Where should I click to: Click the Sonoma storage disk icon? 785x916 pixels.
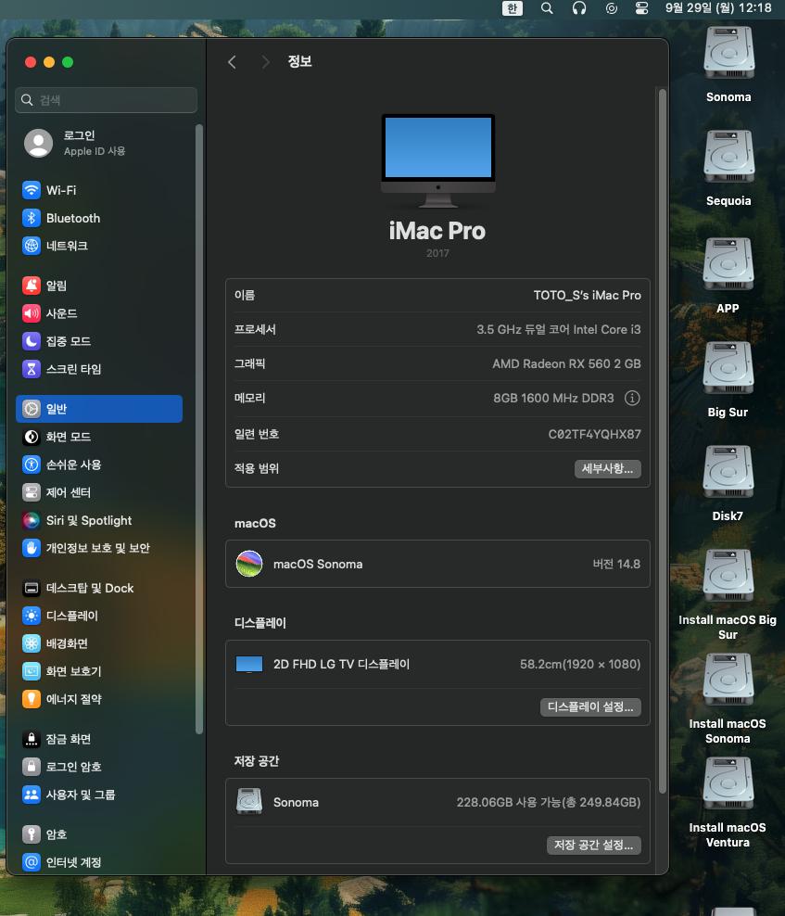[249, 801]
